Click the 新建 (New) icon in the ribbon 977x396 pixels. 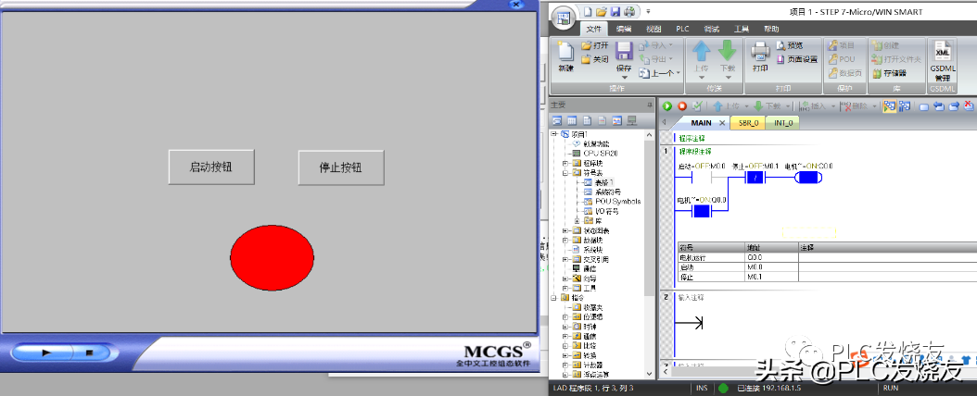[565, 56]
